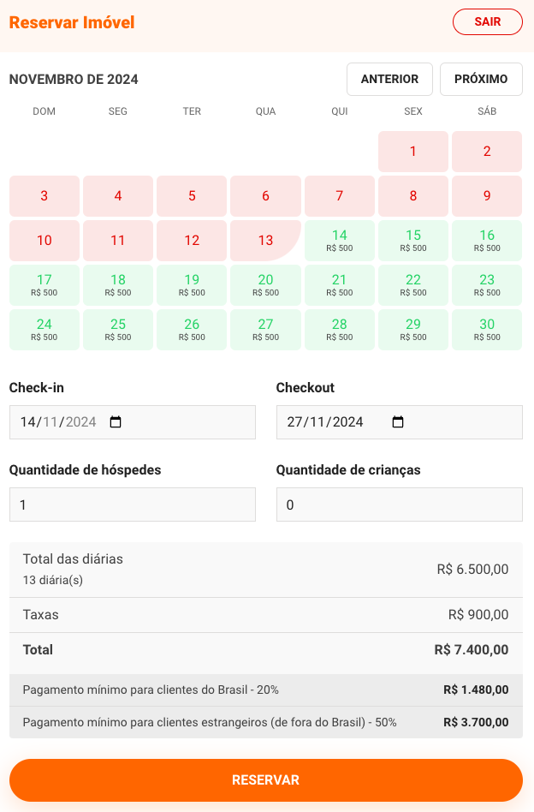Select day 22 on the calendar
This screenshot has width=534, height=812.
pos(413,285)
